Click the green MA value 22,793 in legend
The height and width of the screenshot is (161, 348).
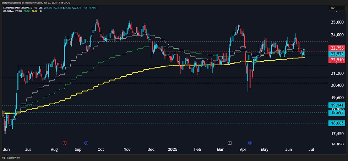point(27,11)
